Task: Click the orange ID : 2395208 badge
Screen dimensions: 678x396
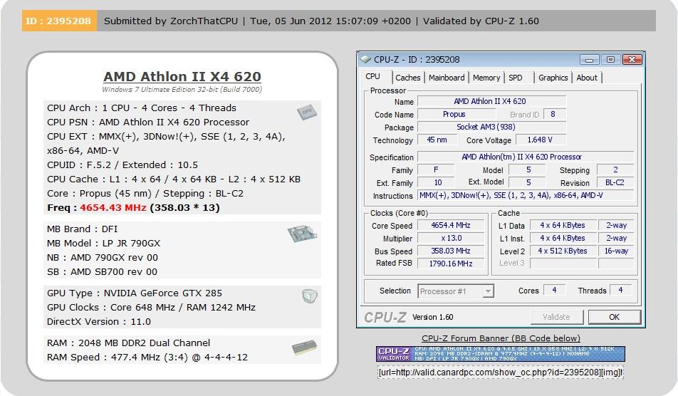Action: pyautogui.click(x=59, y=21)
